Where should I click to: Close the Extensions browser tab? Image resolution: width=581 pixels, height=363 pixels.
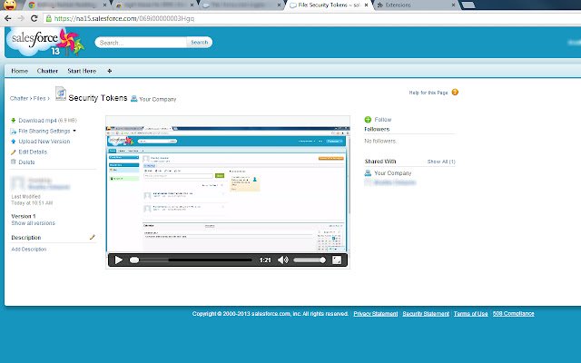click(x=453, y=5)
